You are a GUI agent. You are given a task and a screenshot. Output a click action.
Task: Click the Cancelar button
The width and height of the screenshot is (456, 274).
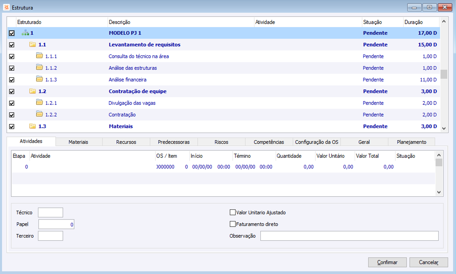429,262
